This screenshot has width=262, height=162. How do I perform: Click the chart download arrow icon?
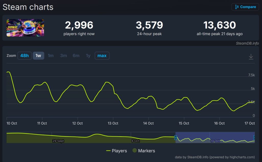tap(251, 57)
